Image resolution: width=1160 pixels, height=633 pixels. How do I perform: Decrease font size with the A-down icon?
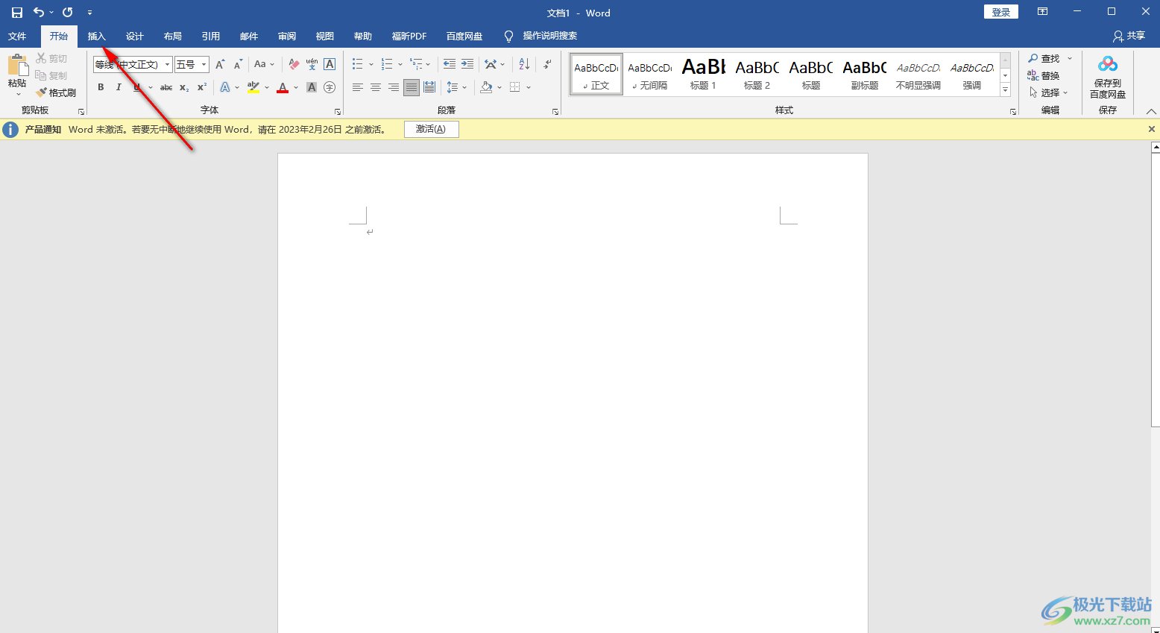coord(238,64)
